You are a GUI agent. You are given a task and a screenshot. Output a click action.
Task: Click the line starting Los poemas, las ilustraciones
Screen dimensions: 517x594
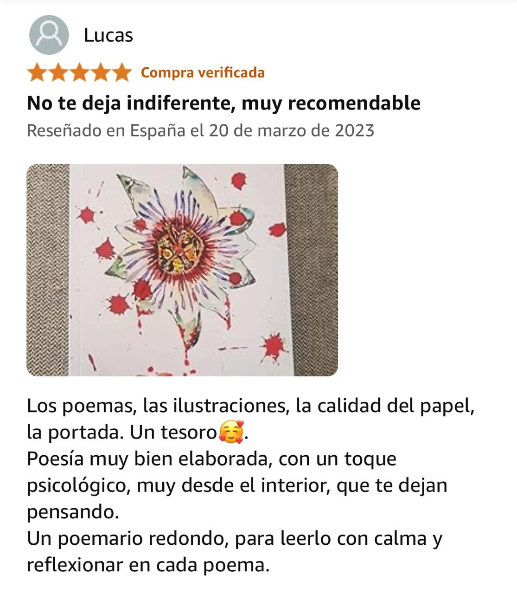pyautogui.click(x=251, y=406)
